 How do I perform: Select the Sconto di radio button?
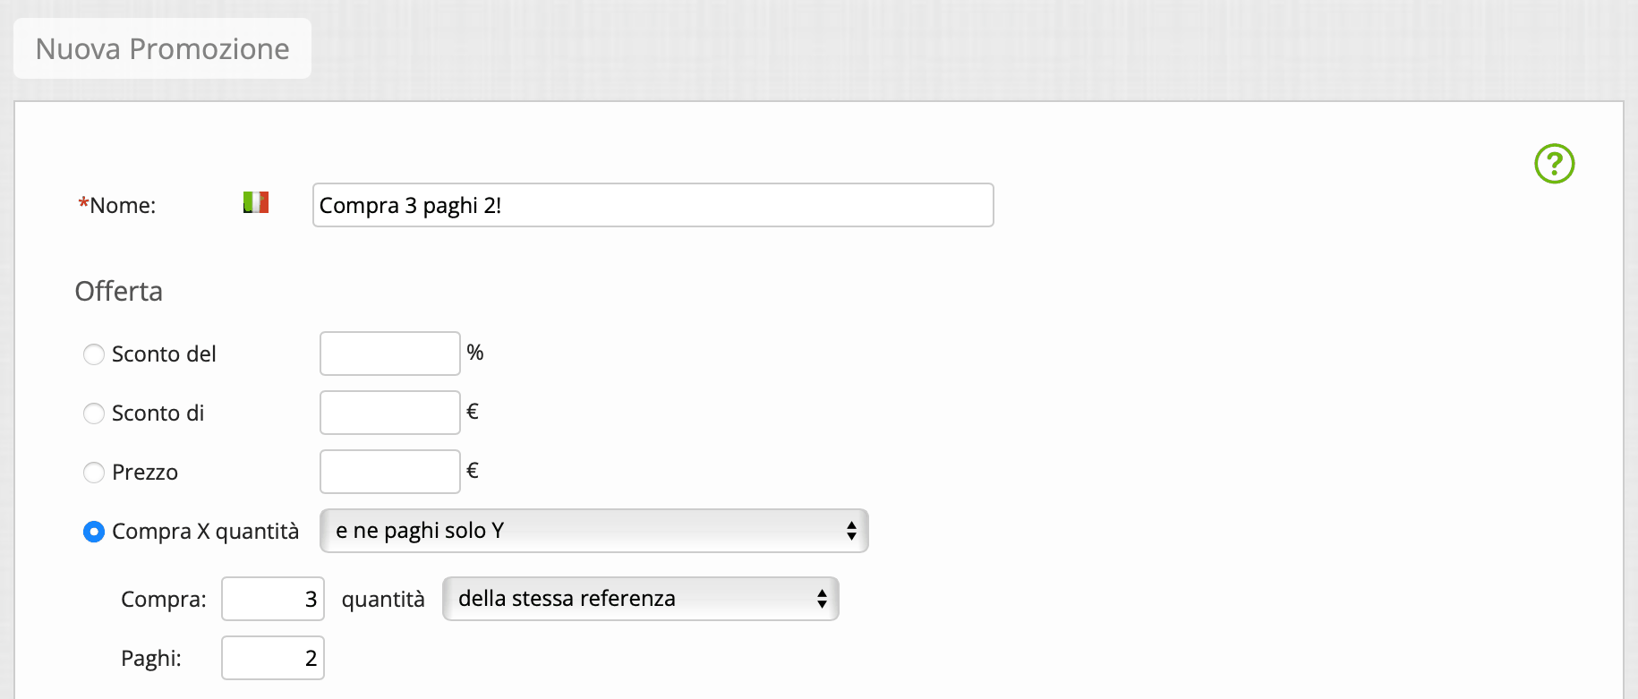pyautogui.click(x=94, y=413)
